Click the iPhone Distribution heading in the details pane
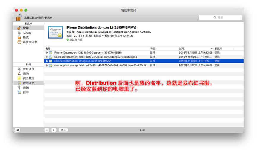This screenshot has width=257, height=152. [101, 27]
